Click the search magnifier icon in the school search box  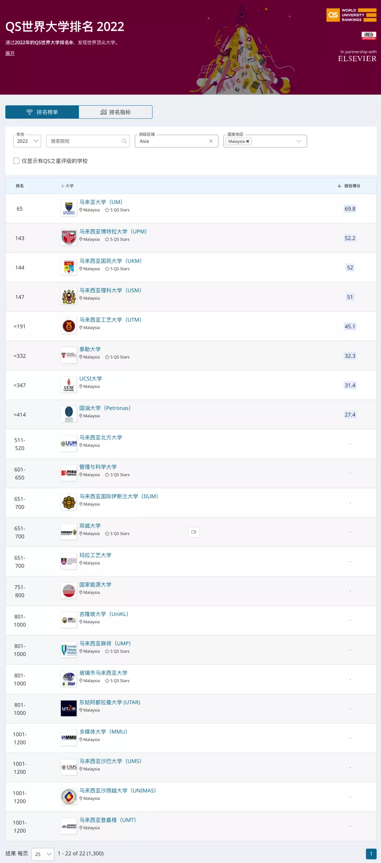coord(124,141)
